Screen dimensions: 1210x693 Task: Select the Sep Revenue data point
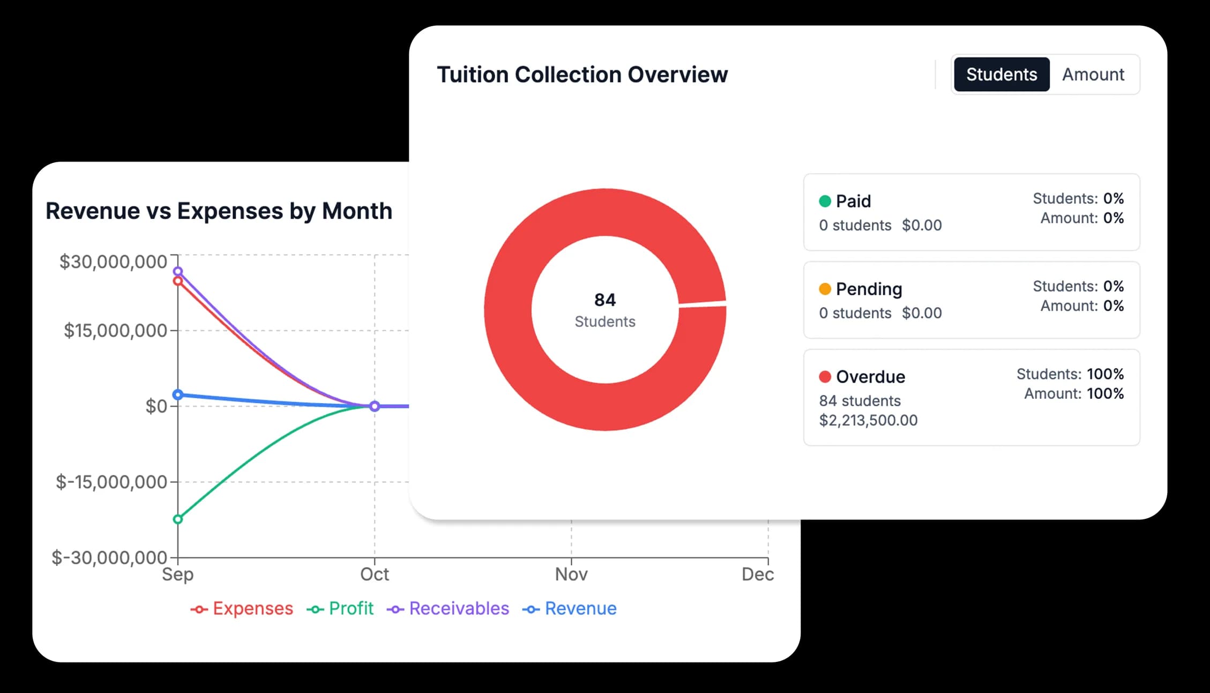(178, 395)
